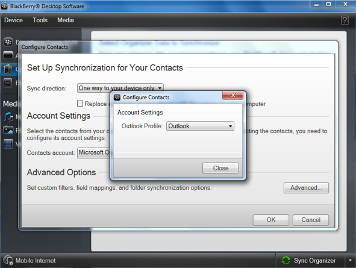The image size is (356, 268).
Task: Click BlackBerry icon in small Configure Contacts dialog
Action: click(x=117, y=98)
